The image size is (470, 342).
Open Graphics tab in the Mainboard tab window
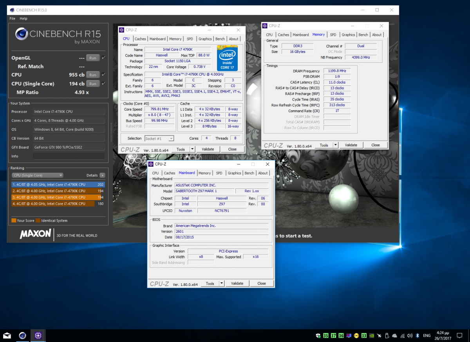click(234, 173)
